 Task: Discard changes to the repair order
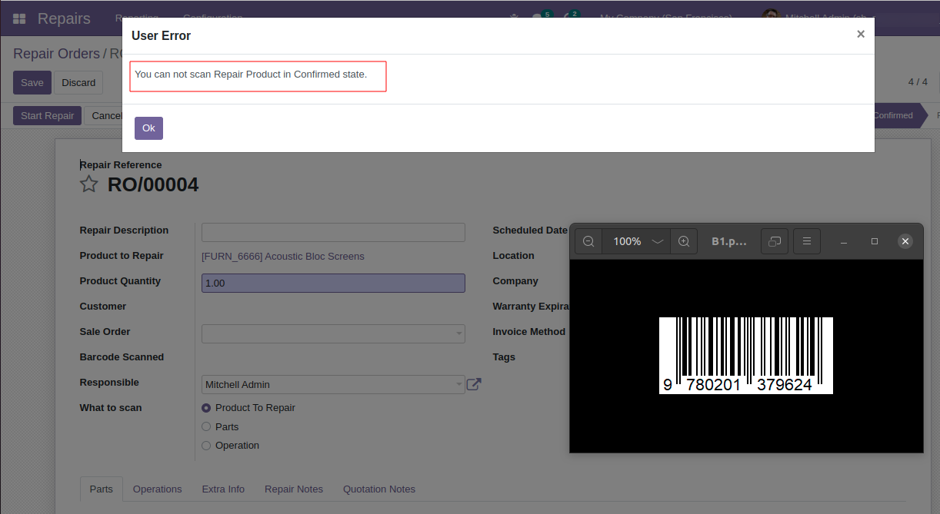pyautogui.click(x=78, y=83)
